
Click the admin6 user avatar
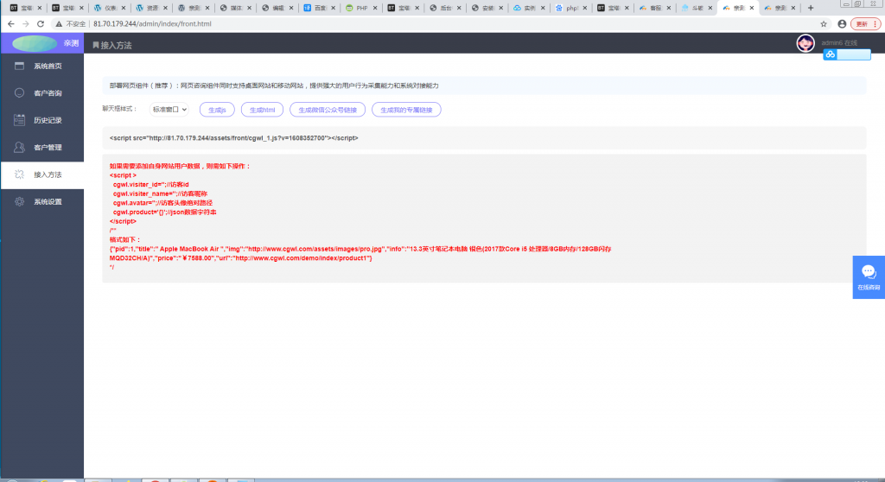[x=805, y=44]
